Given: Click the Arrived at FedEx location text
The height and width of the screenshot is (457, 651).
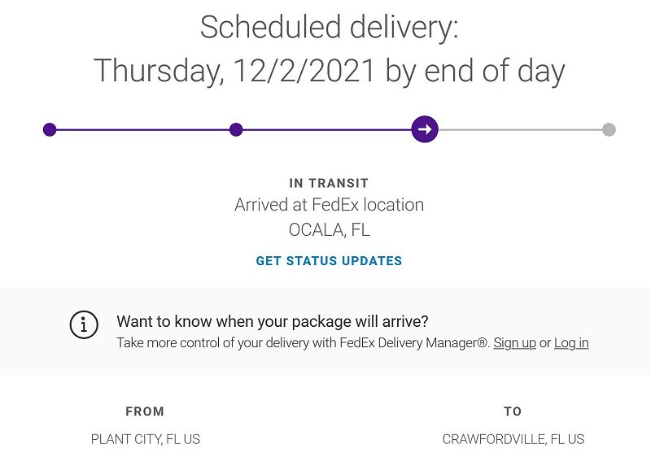Looking at the screenshot, I should click(329, 205).
